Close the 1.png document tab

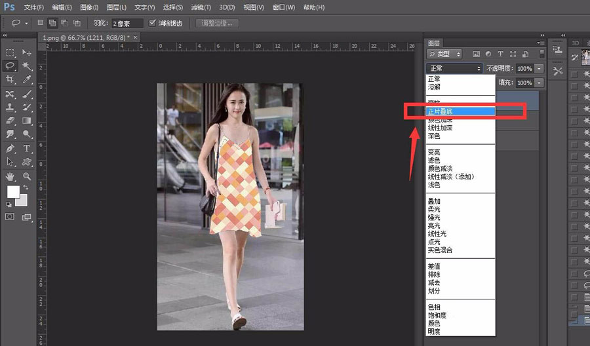[135, 37]
